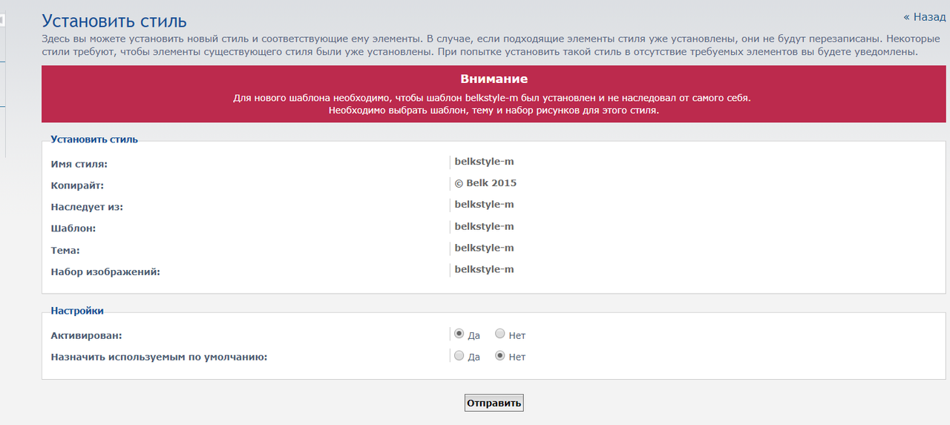This screenshot has height=425, width=950.
Task: Click the Имя стиля label
Action: 79,164
